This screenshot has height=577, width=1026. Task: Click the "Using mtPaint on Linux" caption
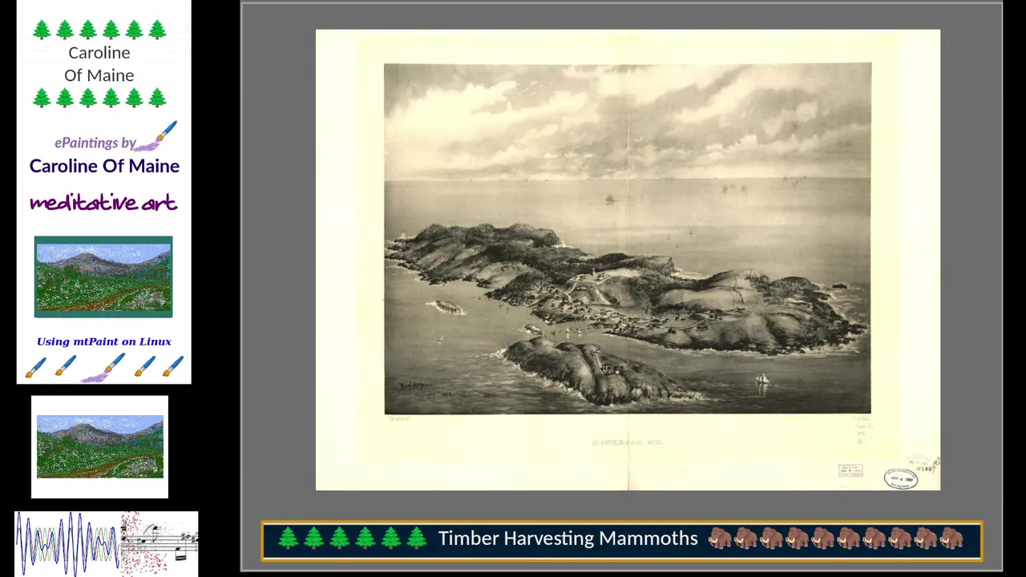(103, 341)
